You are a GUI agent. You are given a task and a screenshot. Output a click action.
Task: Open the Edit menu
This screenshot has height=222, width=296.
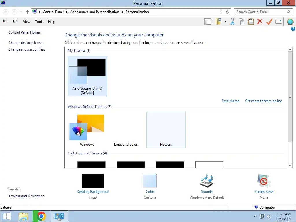(16, 22)
